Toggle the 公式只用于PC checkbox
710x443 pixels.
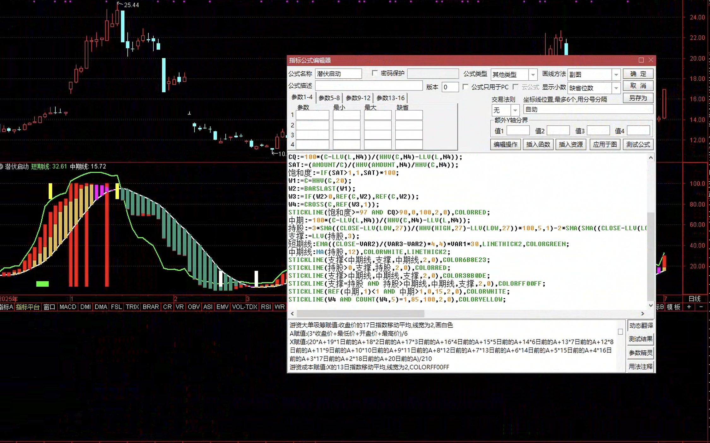tap(465, 87)
